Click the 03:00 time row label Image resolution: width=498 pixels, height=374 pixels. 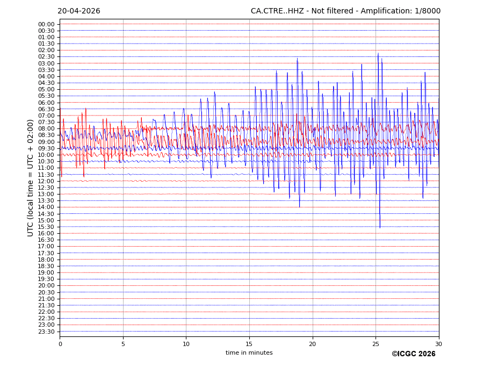[46, 63]
